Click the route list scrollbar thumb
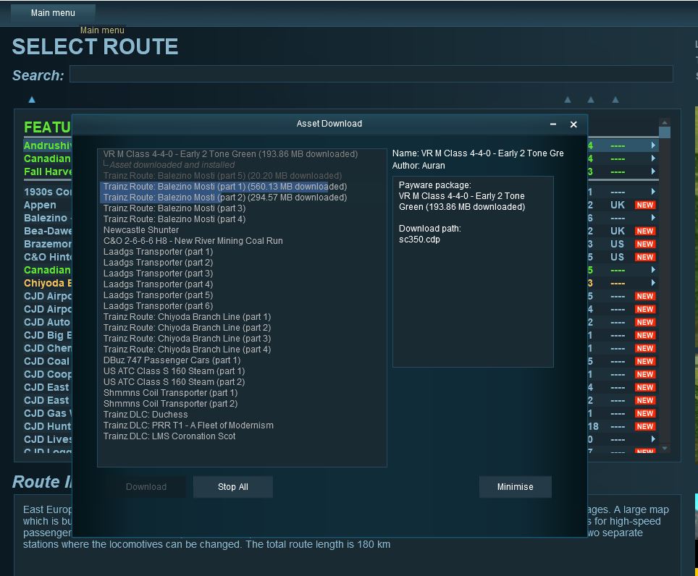 [x=664, y=132]
